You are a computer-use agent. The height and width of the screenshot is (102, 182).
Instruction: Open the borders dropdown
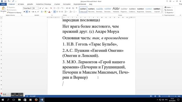coord(76,12)
